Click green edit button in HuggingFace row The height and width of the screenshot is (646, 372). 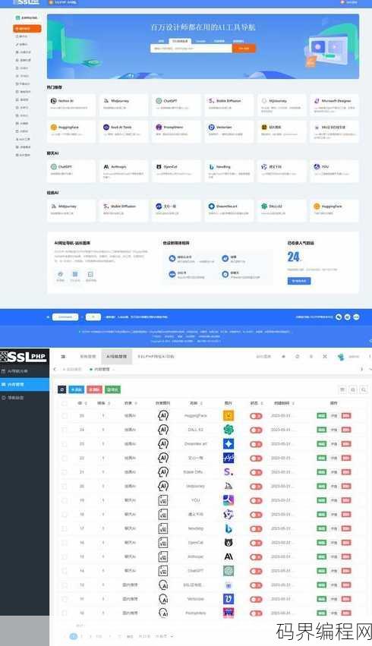click(x=321, y=416)
